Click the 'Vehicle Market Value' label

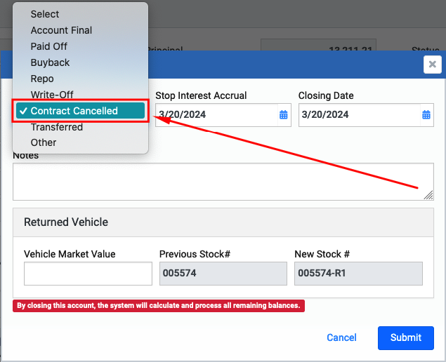[70, 254]
